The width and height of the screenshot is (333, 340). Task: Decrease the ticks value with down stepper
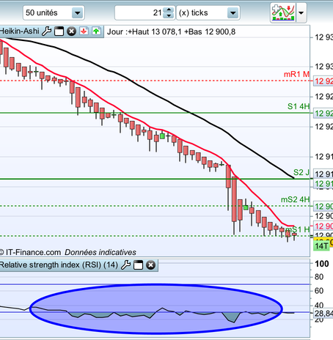point(169,16)
